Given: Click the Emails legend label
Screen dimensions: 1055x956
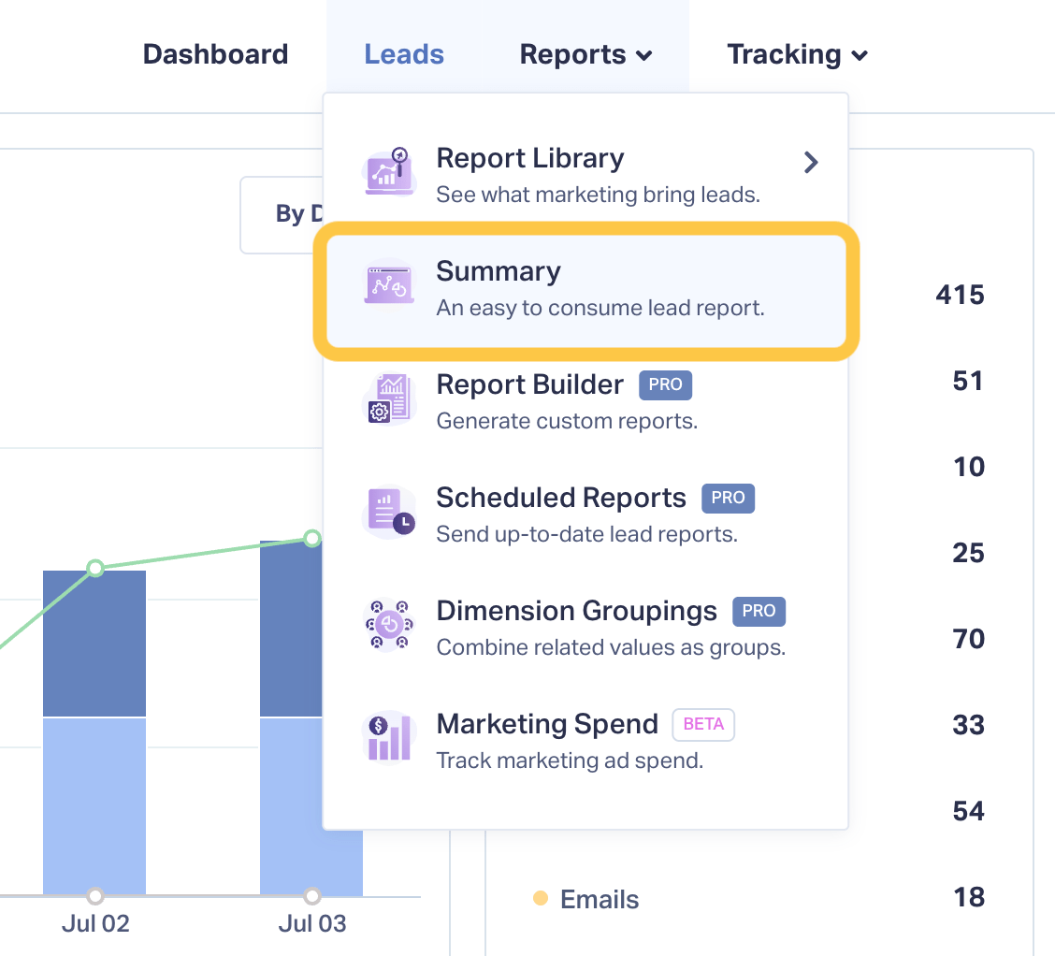Looking at the screenshot, I should pos(600,900).
